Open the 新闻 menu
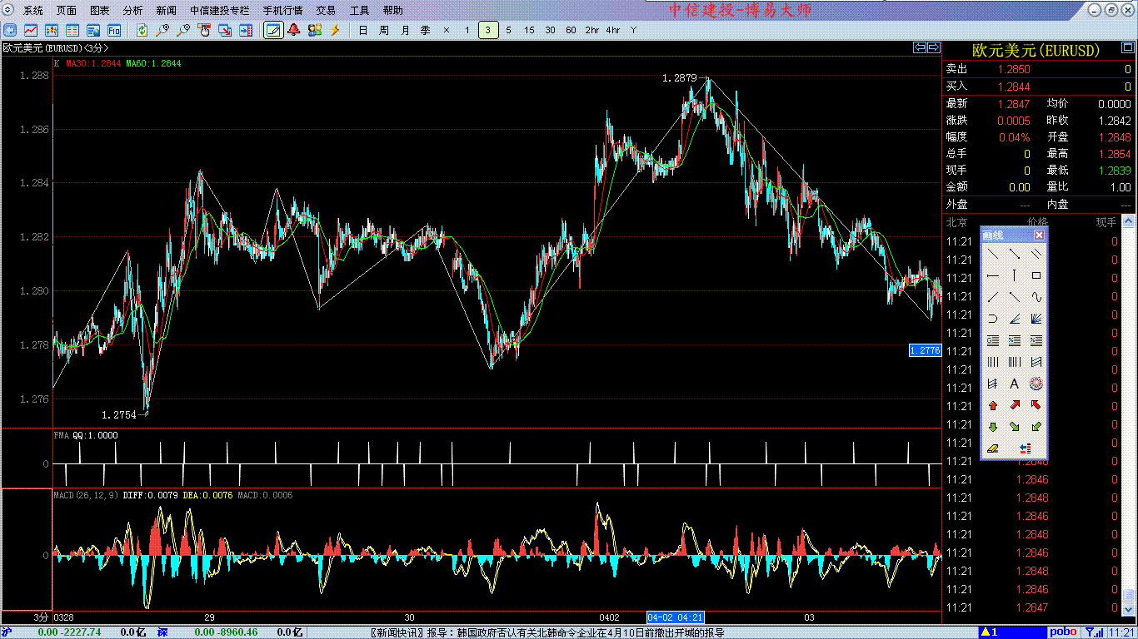The height and width of the screenshot is (639, 1138). pyautogui.click(x=167, y=11)
